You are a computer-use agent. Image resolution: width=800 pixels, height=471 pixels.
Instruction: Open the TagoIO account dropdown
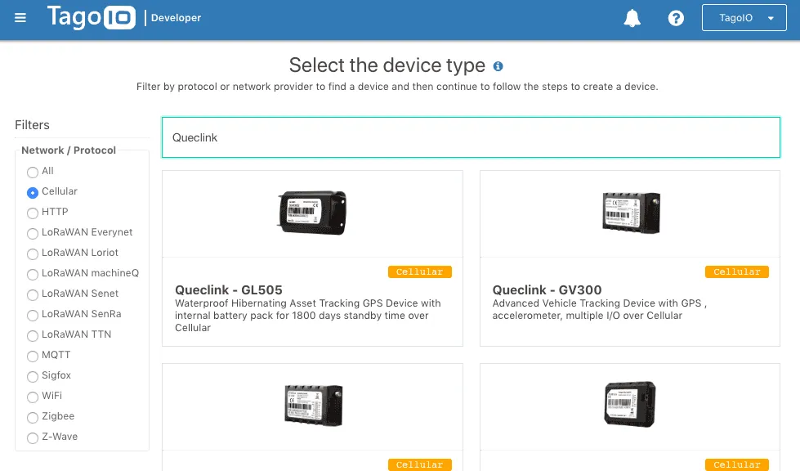click(744, 17)
